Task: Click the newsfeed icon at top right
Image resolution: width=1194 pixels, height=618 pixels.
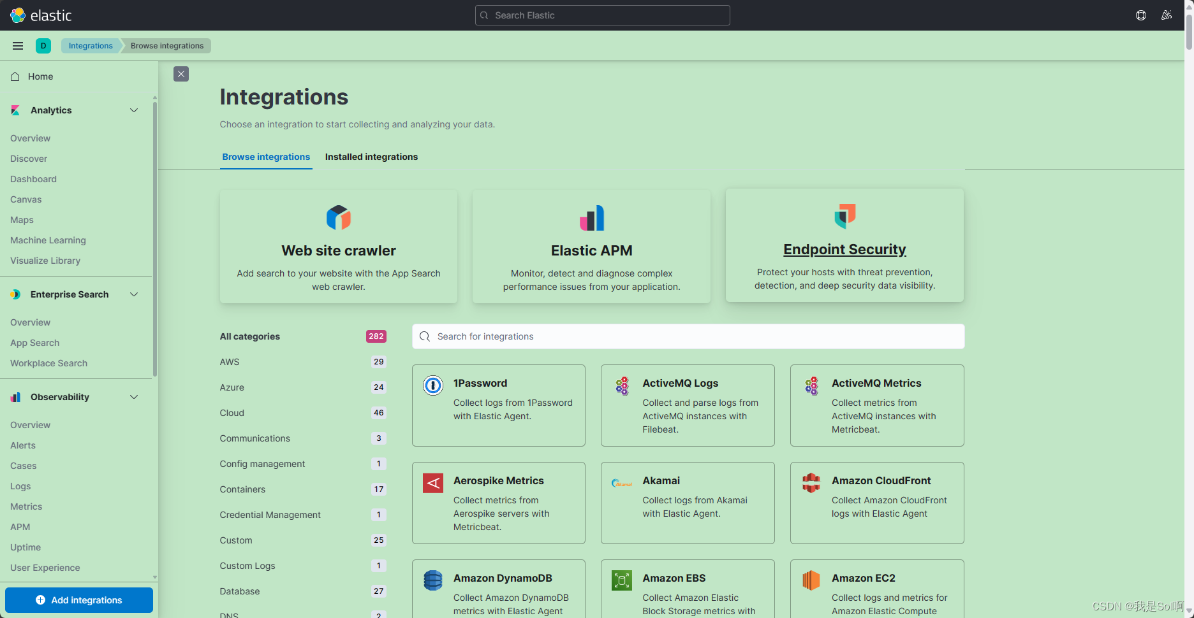Action: (1167, 15)
